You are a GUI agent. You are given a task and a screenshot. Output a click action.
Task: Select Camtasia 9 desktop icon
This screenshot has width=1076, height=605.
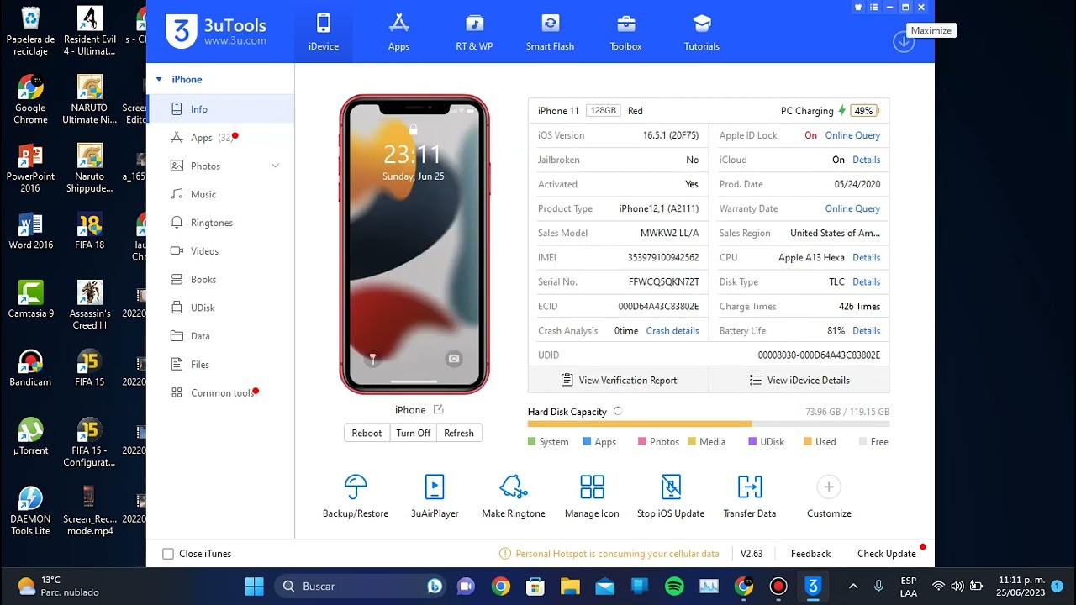click(30, 300)
